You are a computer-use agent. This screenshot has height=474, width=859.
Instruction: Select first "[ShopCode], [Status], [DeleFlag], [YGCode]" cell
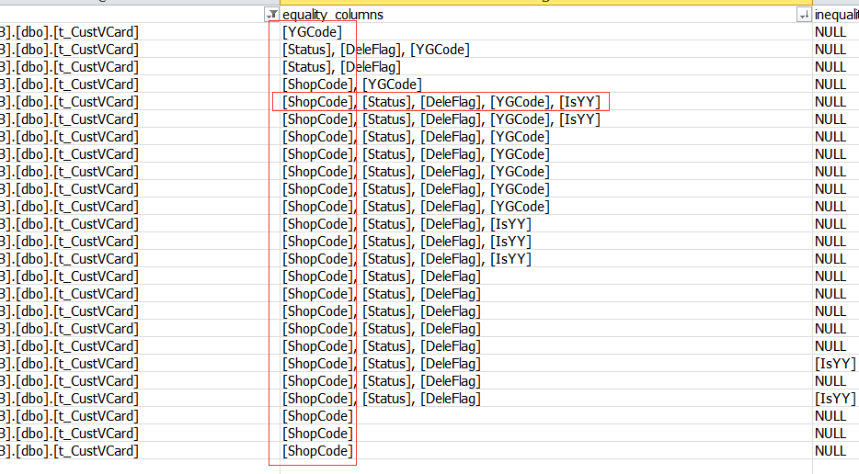(416, 137)
